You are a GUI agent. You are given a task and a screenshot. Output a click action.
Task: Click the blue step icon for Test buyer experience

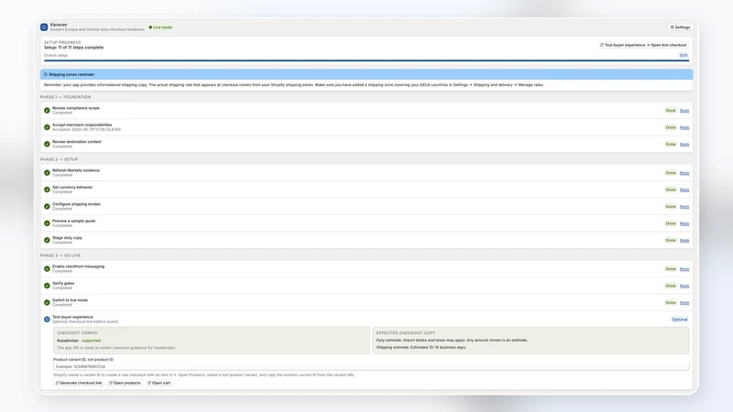pos(47,320)
